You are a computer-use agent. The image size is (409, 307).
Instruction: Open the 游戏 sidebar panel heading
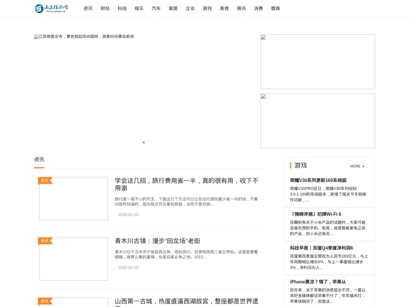[x=301, y=165]
